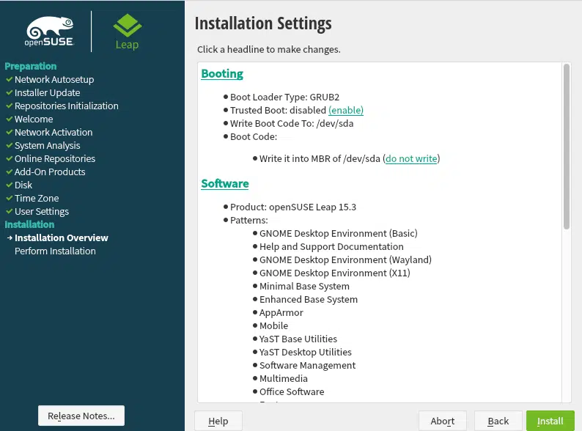The image size is (582, 431).
Task: Select Perform Installation step in sidebar
Action: tap(55, 251)
